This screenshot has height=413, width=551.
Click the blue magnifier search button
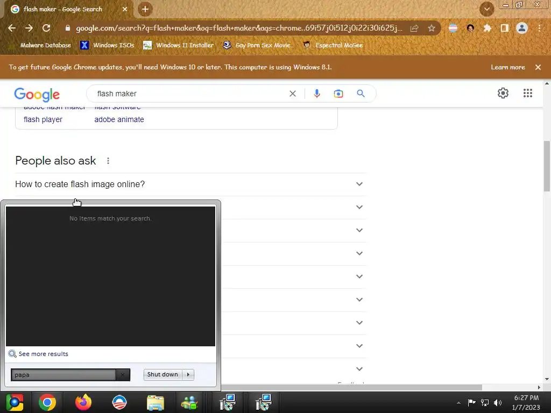(x=361, y=94)
